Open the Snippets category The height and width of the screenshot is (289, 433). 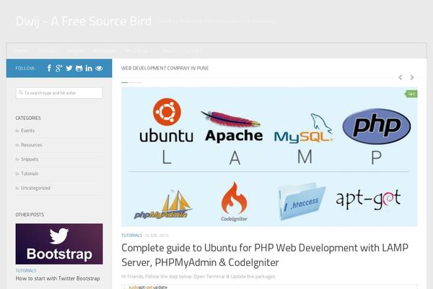30,159
